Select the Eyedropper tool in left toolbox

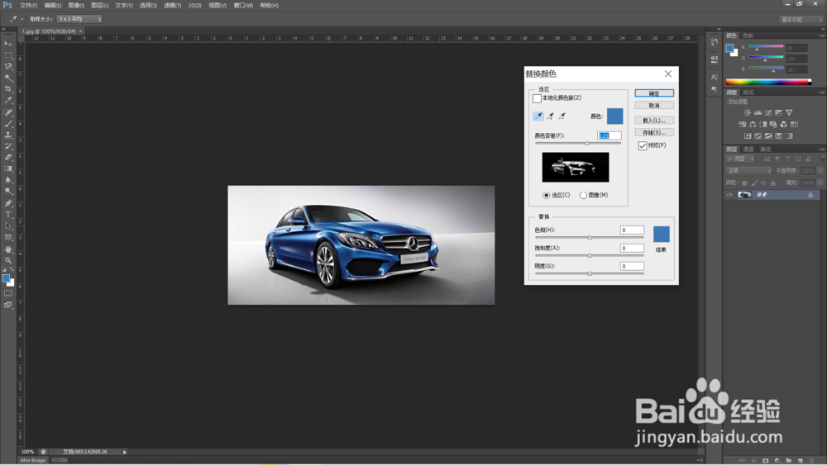coord(8,100)
